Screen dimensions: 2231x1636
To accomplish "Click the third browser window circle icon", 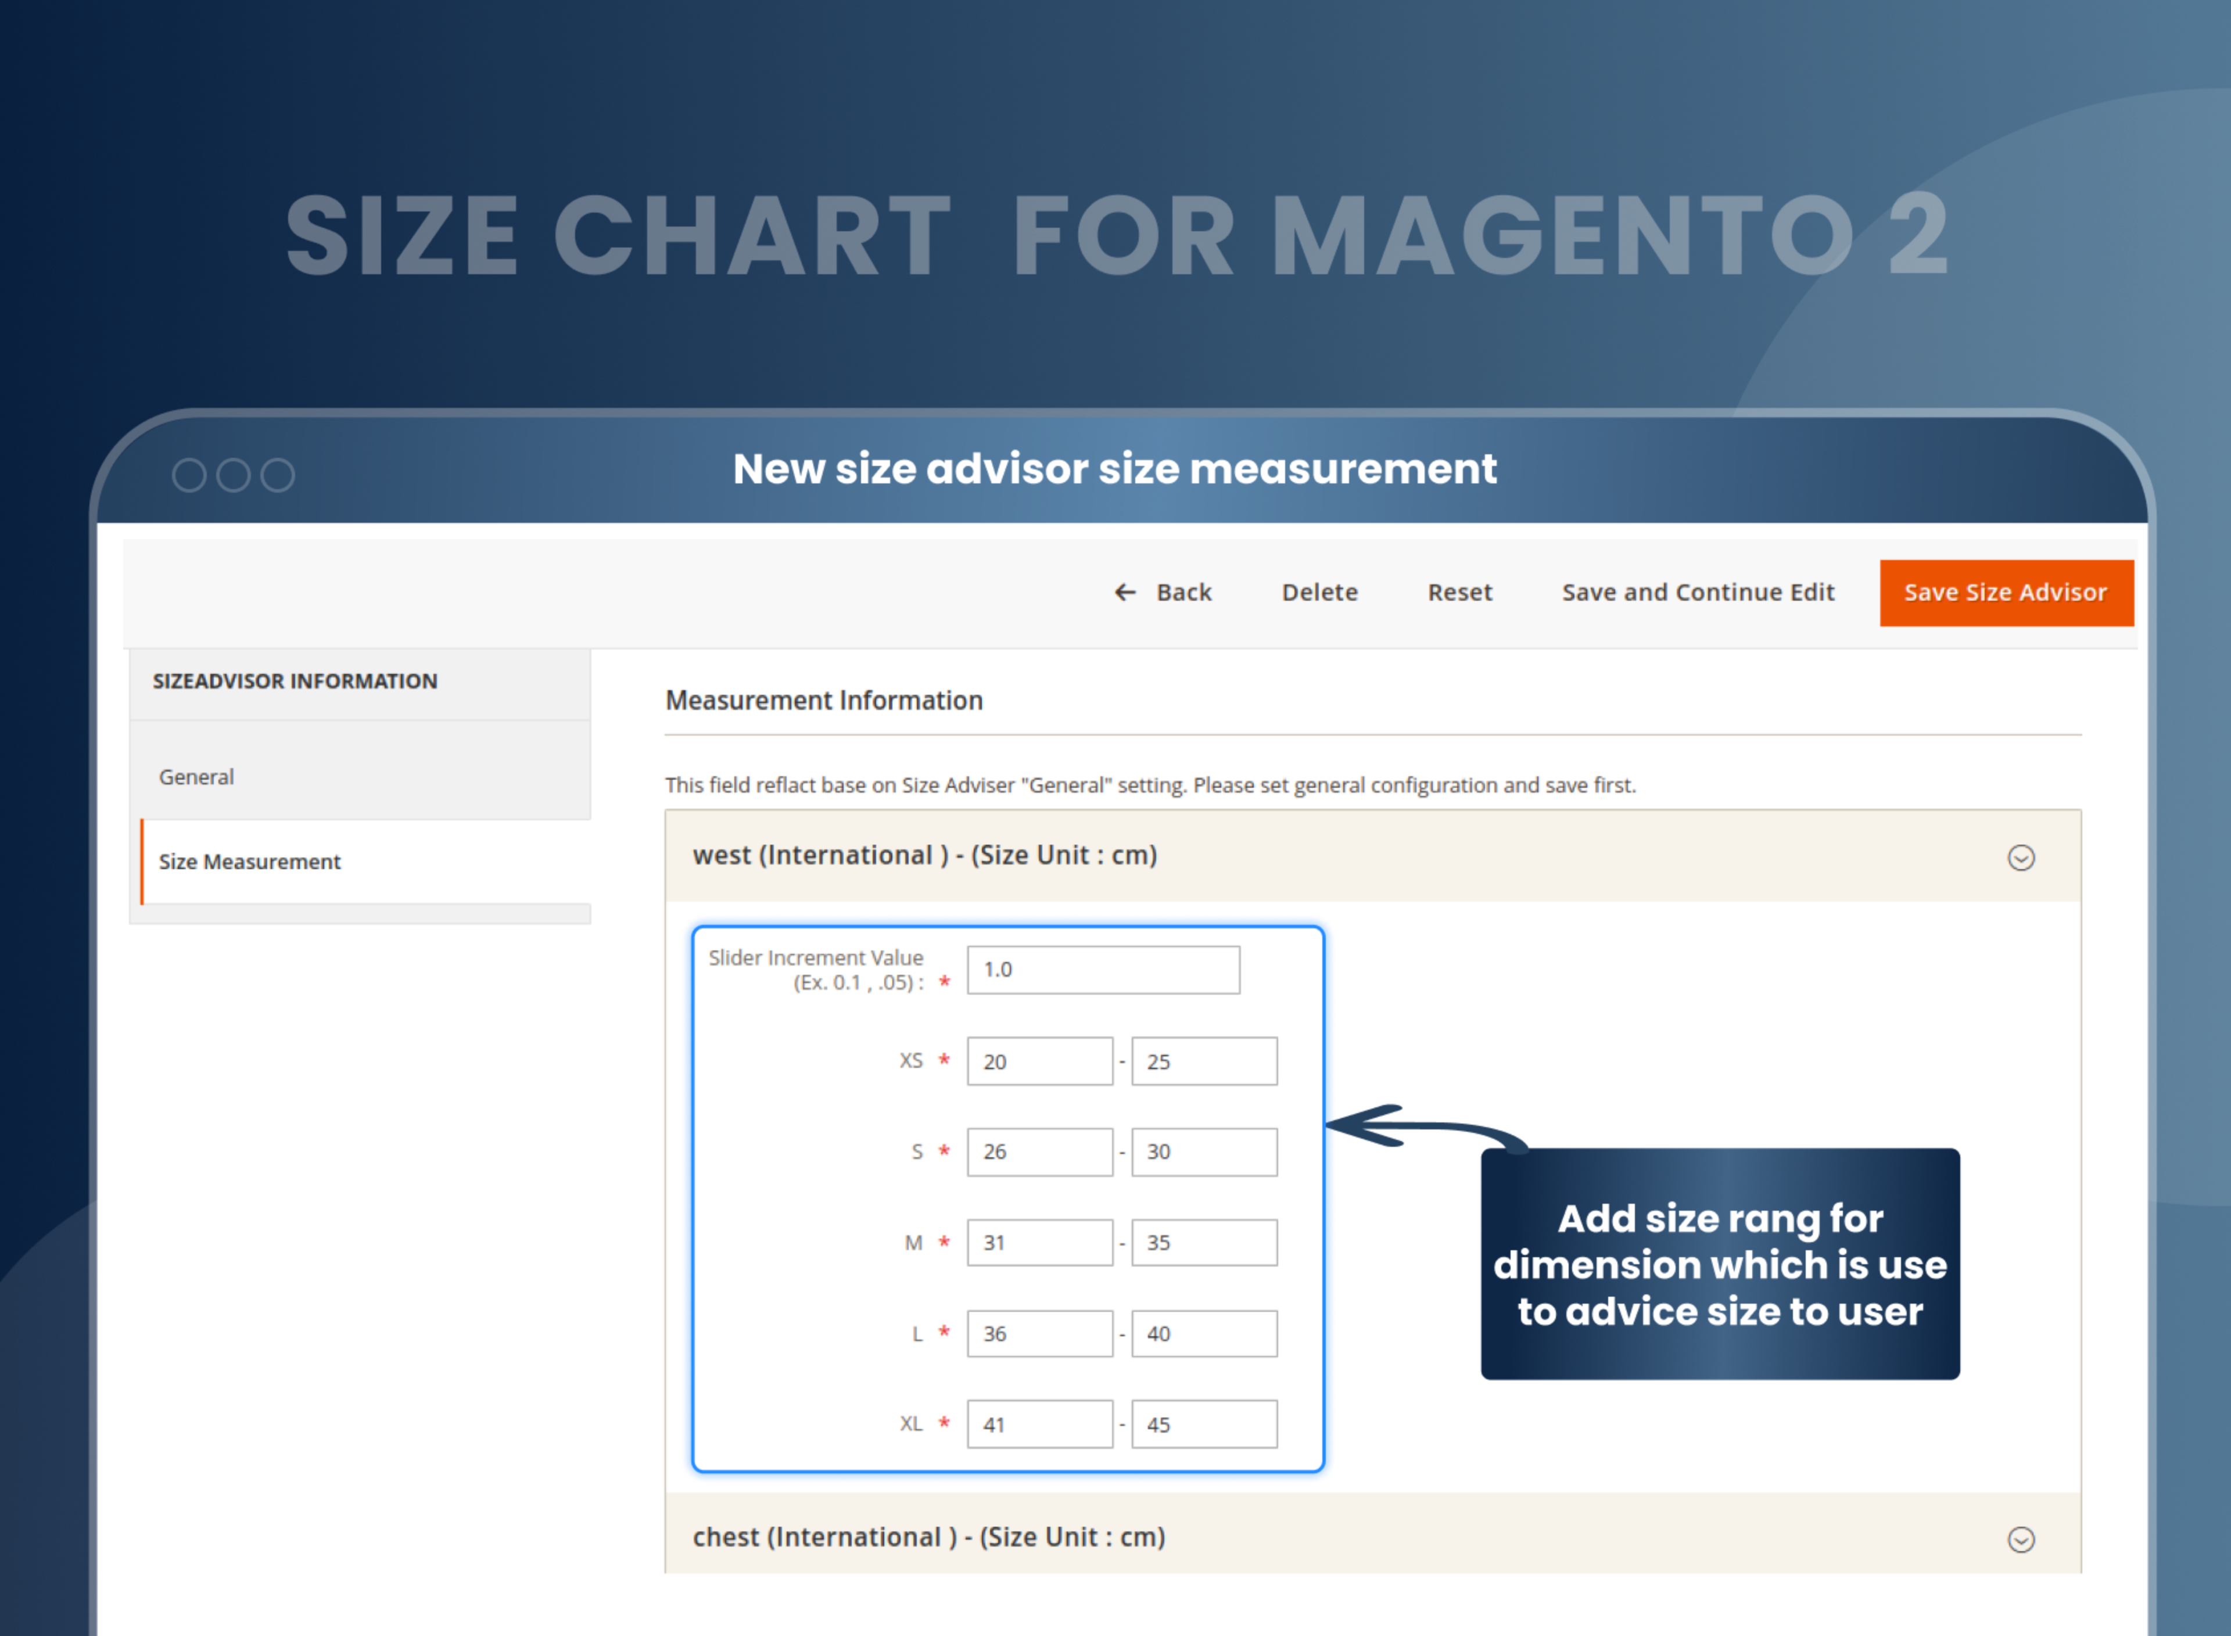I will [278, 475].
